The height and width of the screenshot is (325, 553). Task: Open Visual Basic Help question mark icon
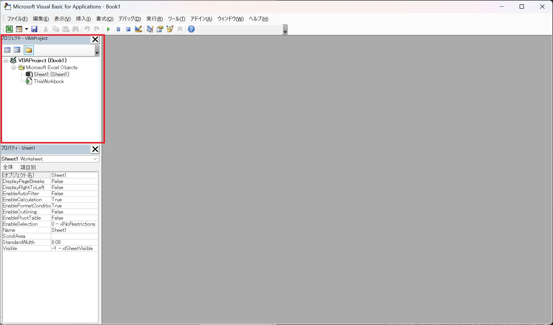tap(191, 29)
